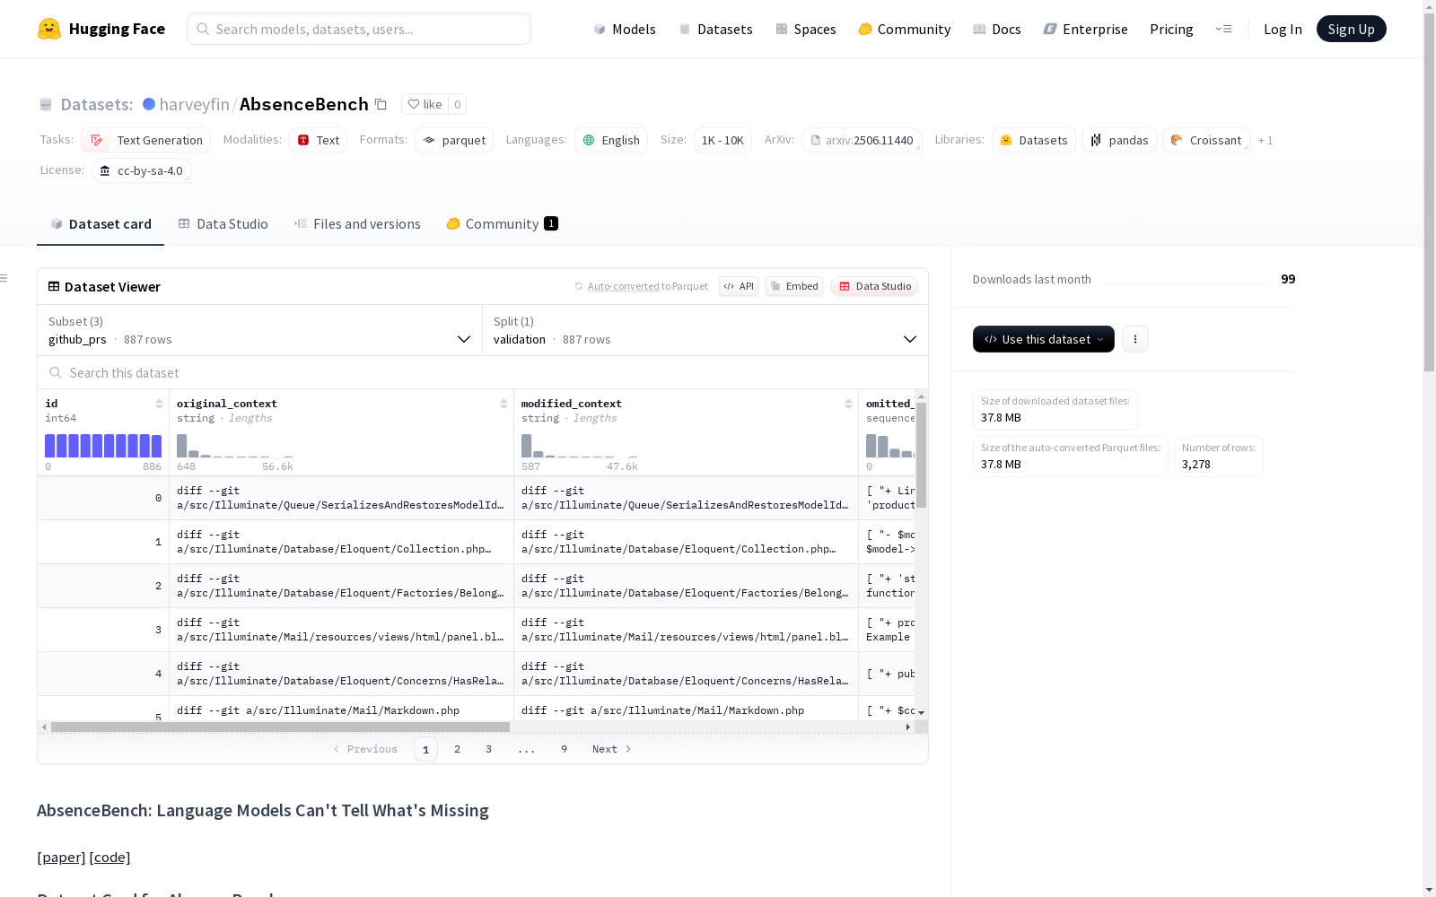Select the Datasets library tag
This screenshot has height=897, width=1436.
(x=1034, y=140)
